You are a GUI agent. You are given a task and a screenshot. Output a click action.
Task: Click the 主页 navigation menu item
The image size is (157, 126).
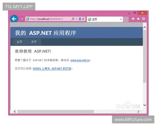coord(19,42)
